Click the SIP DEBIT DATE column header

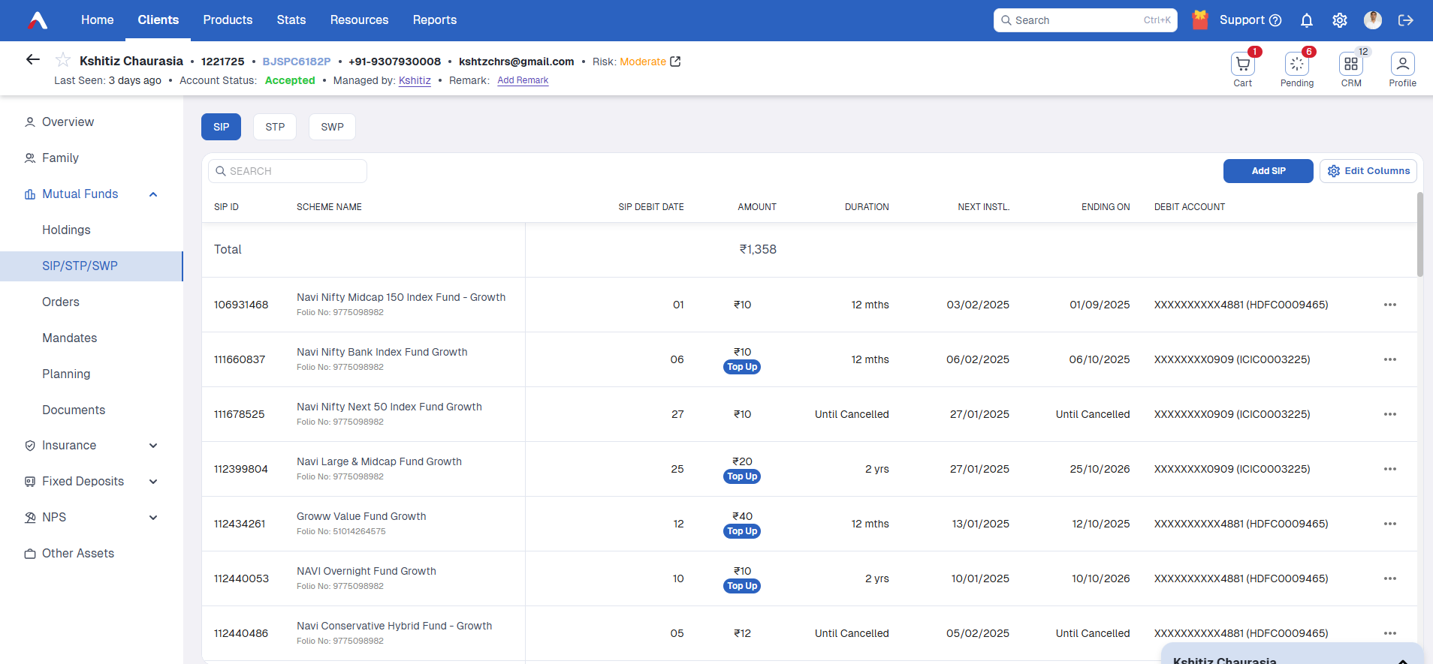(x=651, y=207)
